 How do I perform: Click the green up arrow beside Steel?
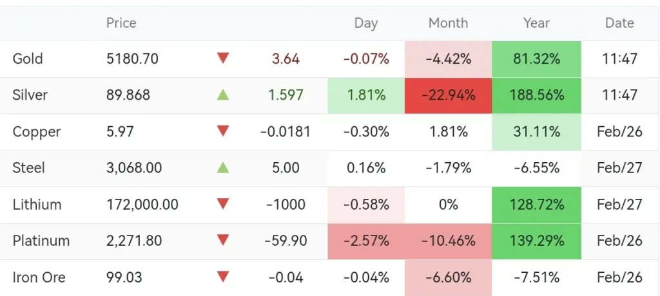223,168
